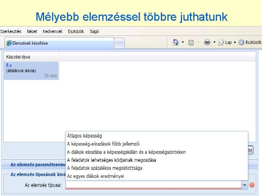Image resolution: width=262 pixels, height=196 pixels.
Task: Select the Elemzések készítése tab
Action: 59,43
